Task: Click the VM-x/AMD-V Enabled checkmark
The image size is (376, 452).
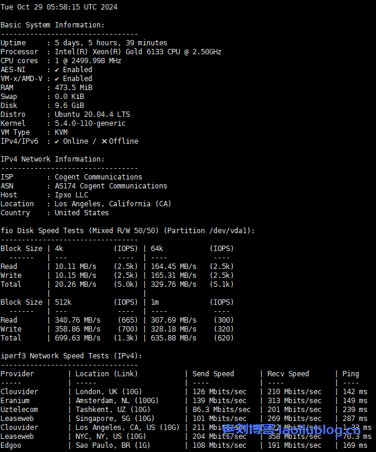Action: click(57, 79)
